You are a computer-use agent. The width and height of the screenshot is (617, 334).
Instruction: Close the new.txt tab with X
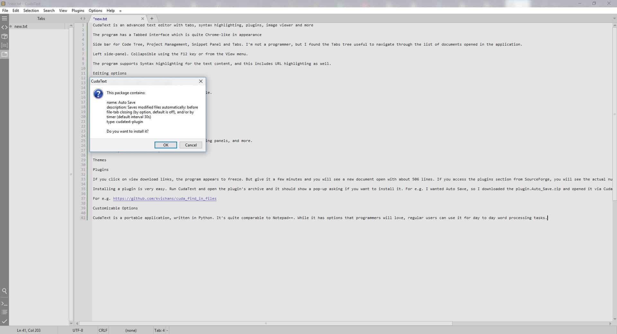[x=143, y=19]
